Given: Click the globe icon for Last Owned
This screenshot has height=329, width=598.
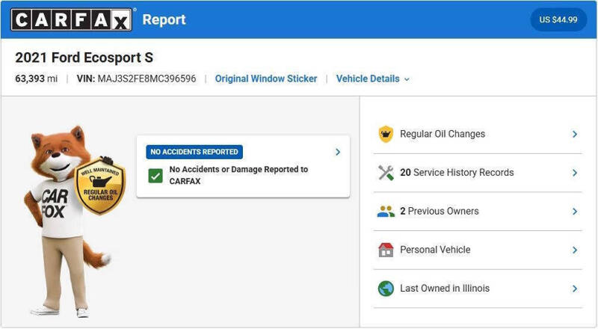Looking at the screenshot, I should pyautogui.click(x=386, y=289).
